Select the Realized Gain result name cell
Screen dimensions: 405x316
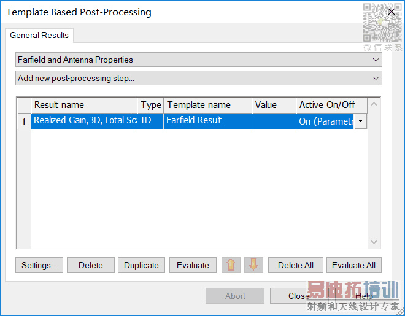[84, 121]
